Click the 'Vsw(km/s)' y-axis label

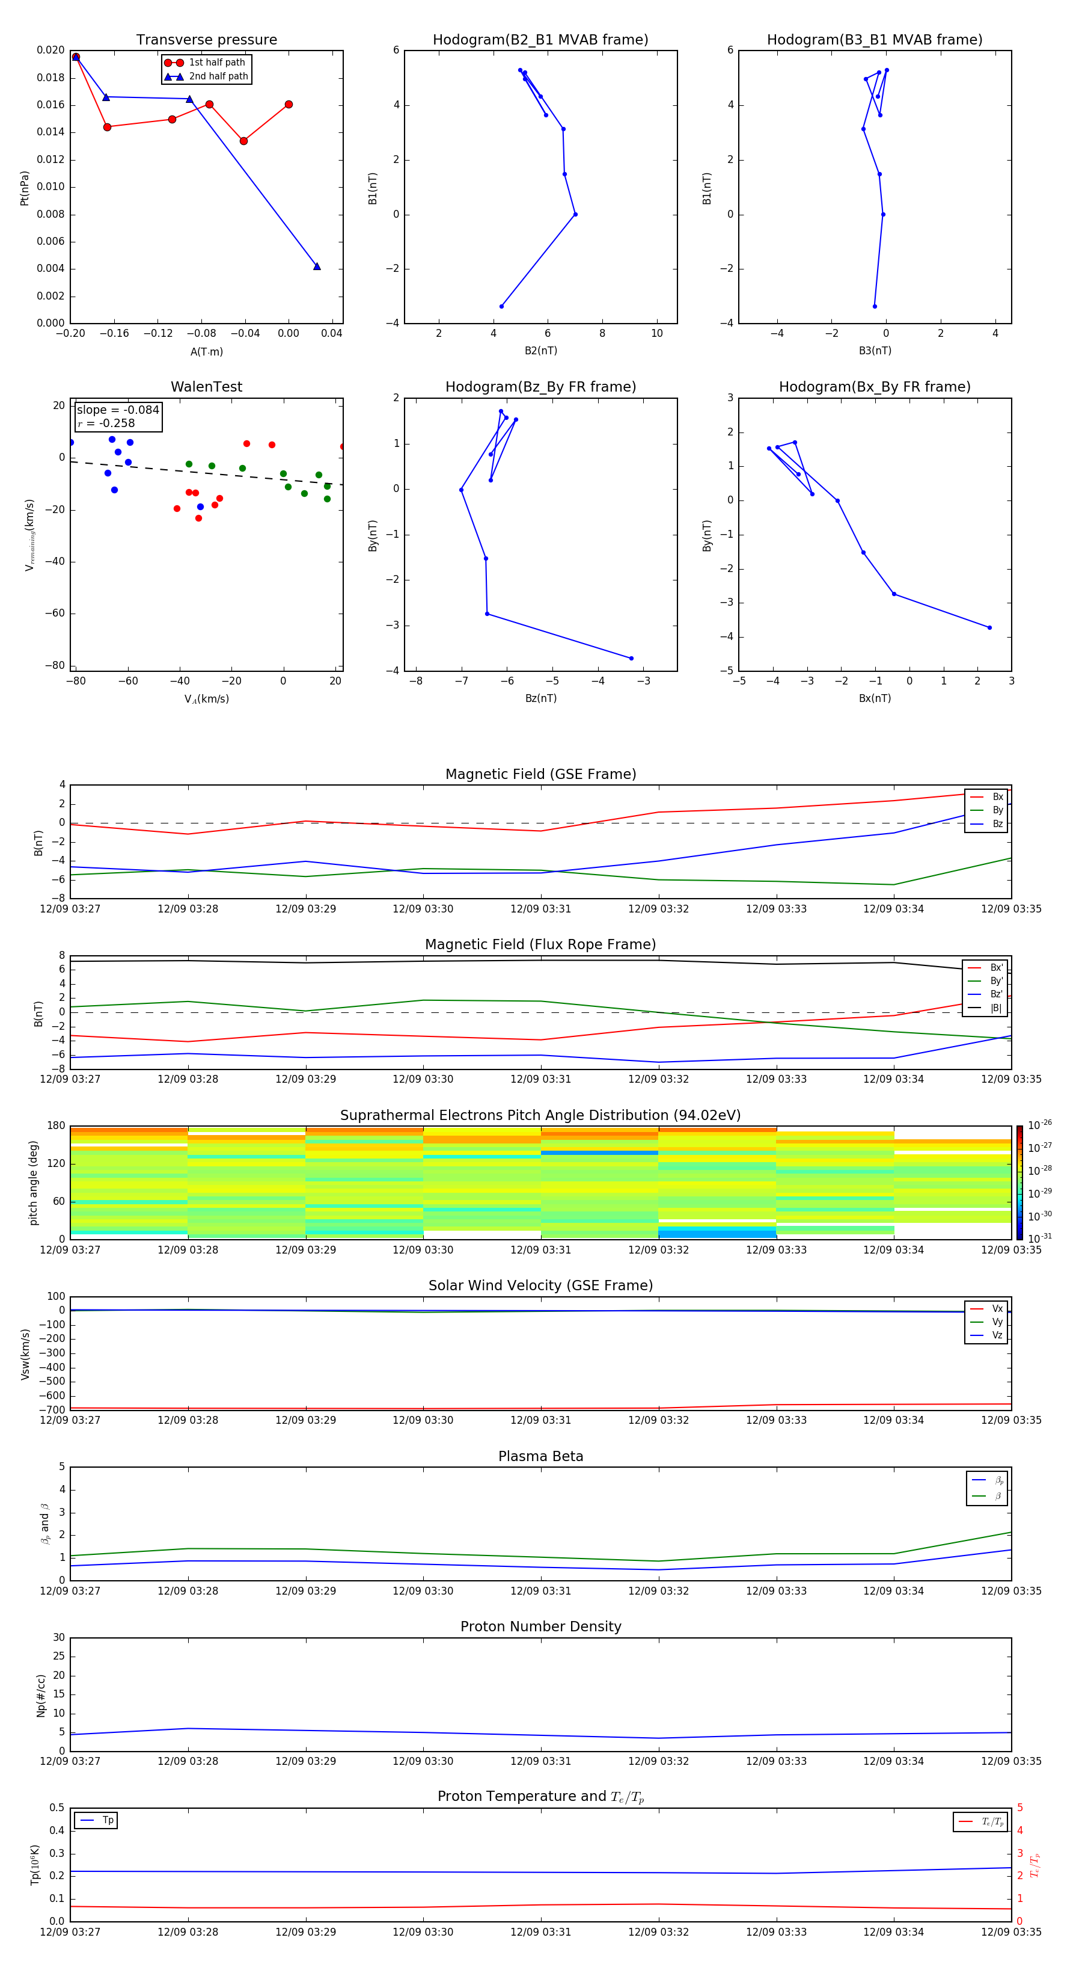coord(25,1354)
